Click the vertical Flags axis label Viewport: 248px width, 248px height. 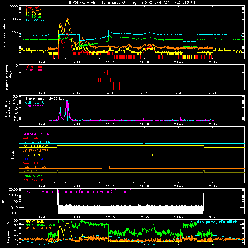point(13,155)
